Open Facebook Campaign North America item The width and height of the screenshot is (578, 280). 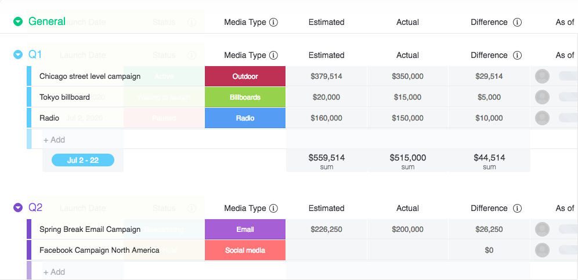pos(99,250)
